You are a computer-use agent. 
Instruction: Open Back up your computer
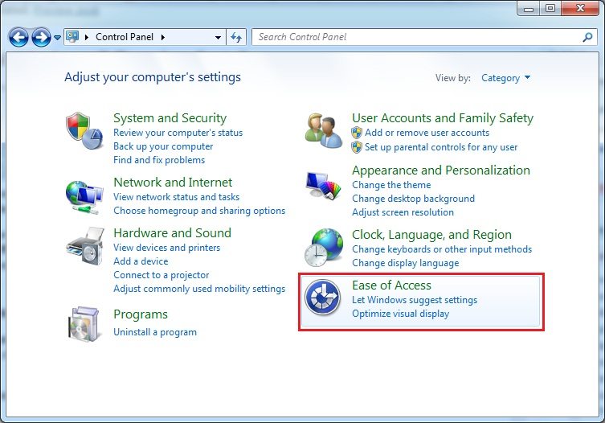163,146
